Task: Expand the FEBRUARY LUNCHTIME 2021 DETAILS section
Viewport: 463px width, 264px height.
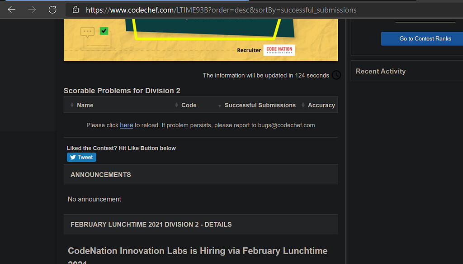Action: coord(150,224)
